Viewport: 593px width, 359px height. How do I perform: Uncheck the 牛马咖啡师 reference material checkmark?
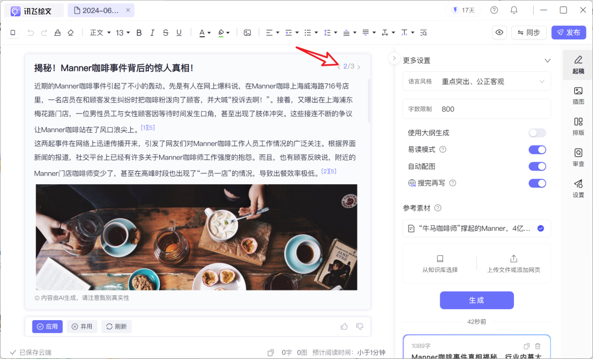pyautogui.click(x=541, y=229)
